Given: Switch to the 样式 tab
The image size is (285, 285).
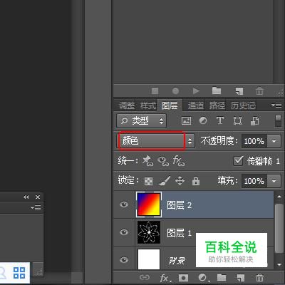Looking at the screenshot, I should 148,105.
